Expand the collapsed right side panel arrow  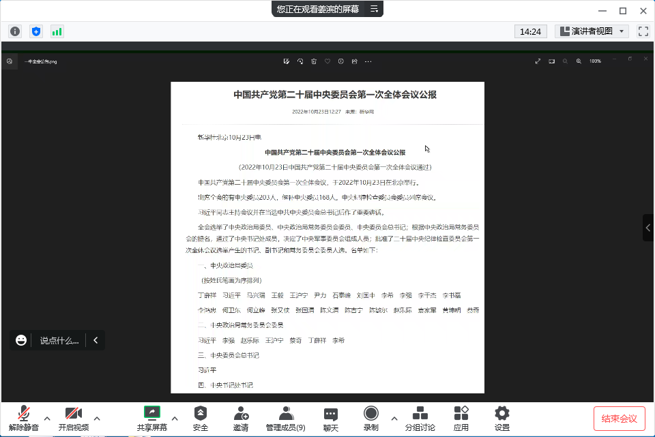[x=648, y=228]
